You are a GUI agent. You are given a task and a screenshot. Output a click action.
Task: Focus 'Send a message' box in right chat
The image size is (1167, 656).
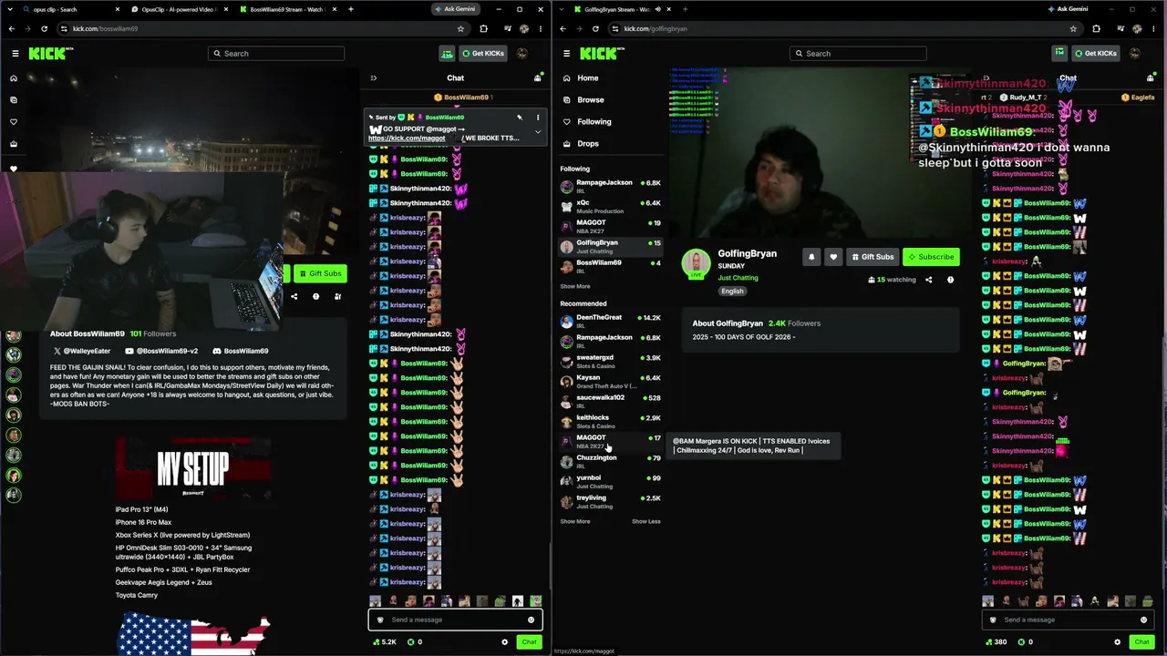(x=1068, y=620)
